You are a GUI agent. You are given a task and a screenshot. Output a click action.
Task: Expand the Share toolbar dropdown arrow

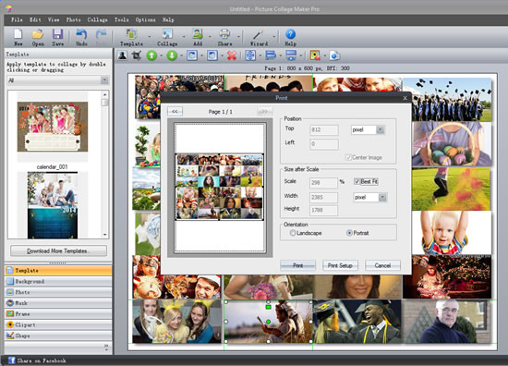[x=238, y=36]
